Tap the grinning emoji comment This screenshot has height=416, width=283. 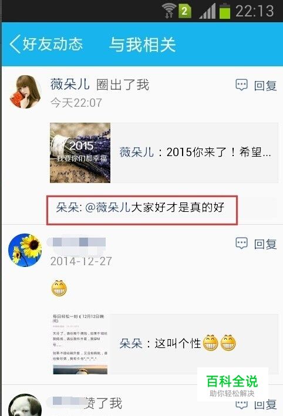click(x=59, y=289)
